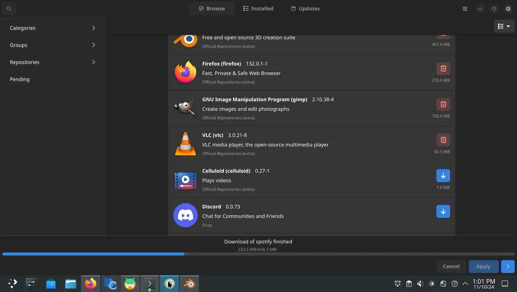Apply the pending changes
This screenshot has height=292, width=517.
(x=483, y=266)
